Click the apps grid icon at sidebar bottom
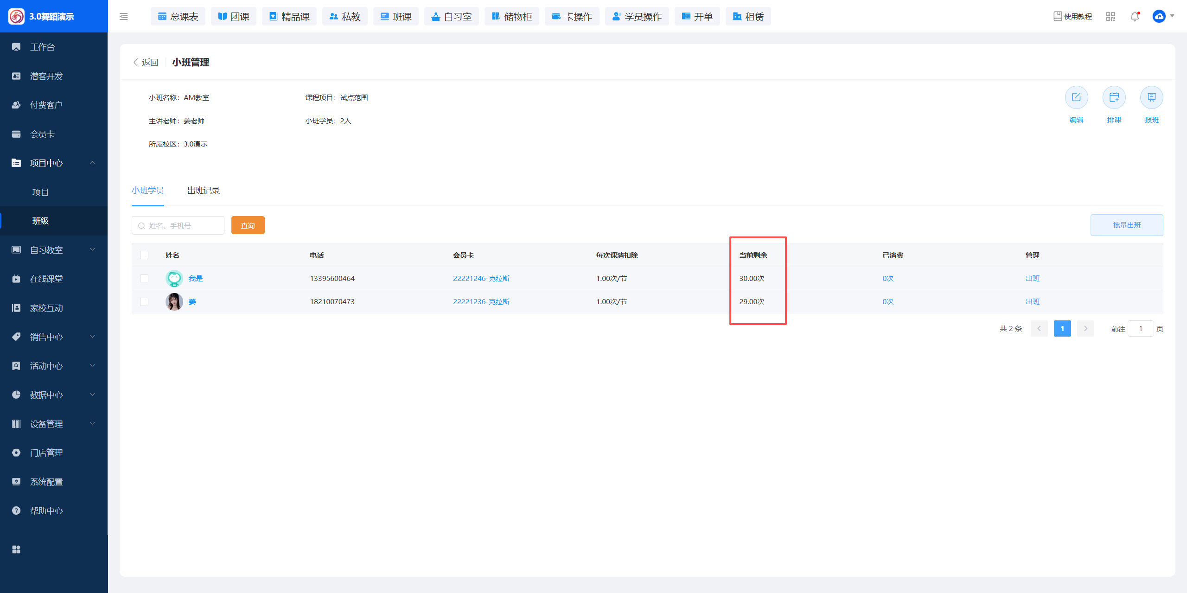Screen dimensions: 1187x593 pyautogui.click(x=16, y=549)
